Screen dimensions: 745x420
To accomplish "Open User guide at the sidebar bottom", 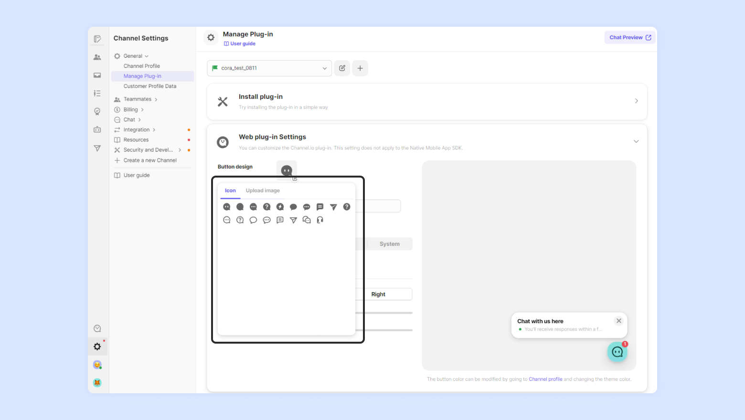I will pyautogui.click(x=137, y=175).
